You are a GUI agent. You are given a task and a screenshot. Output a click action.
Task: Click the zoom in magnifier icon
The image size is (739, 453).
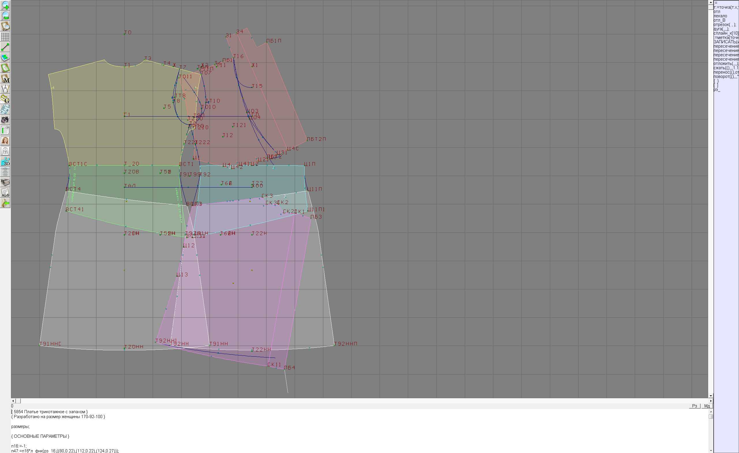(5, 5)
